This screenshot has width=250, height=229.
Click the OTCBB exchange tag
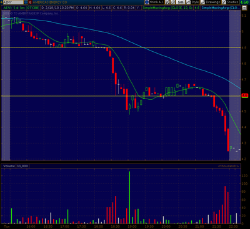click(x=32, y=7)
